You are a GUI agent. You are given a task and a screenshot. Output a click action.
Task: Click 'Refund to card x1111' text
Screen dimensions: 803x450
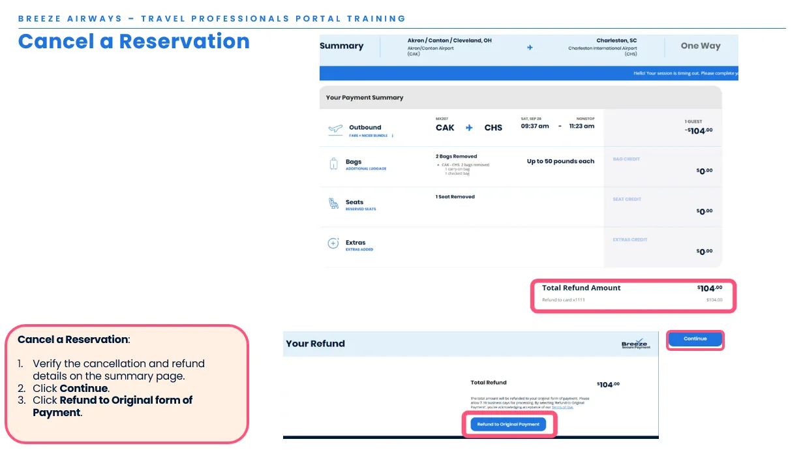pyautogui.click(x=564, y=300)
